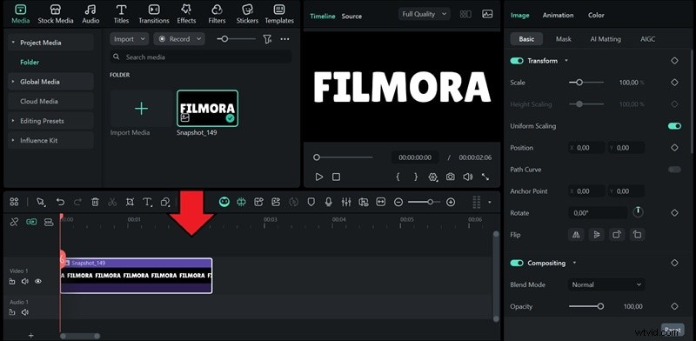696x341 pixels.
Task: Open the Effects tab
Action: point(186,14)
